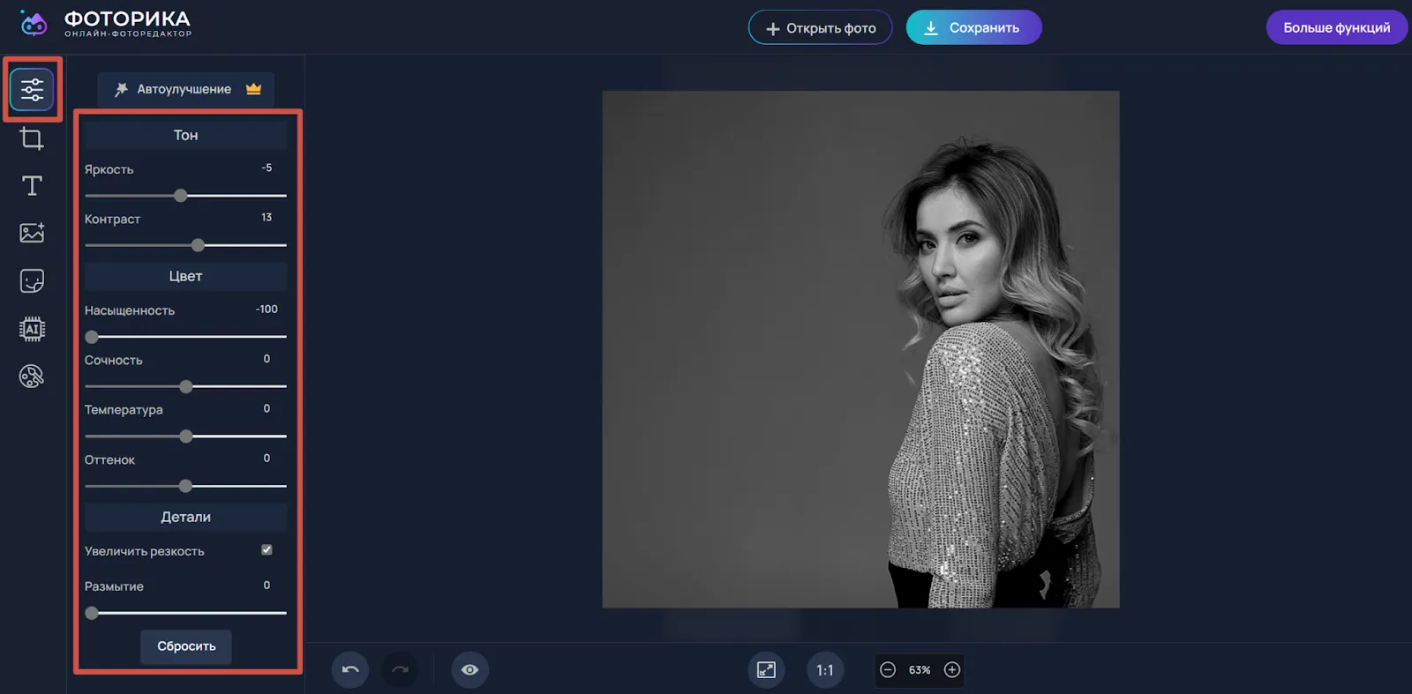Adjust the Яркость slider
Screen dimensions: 1412x694
tap(185, 195)
